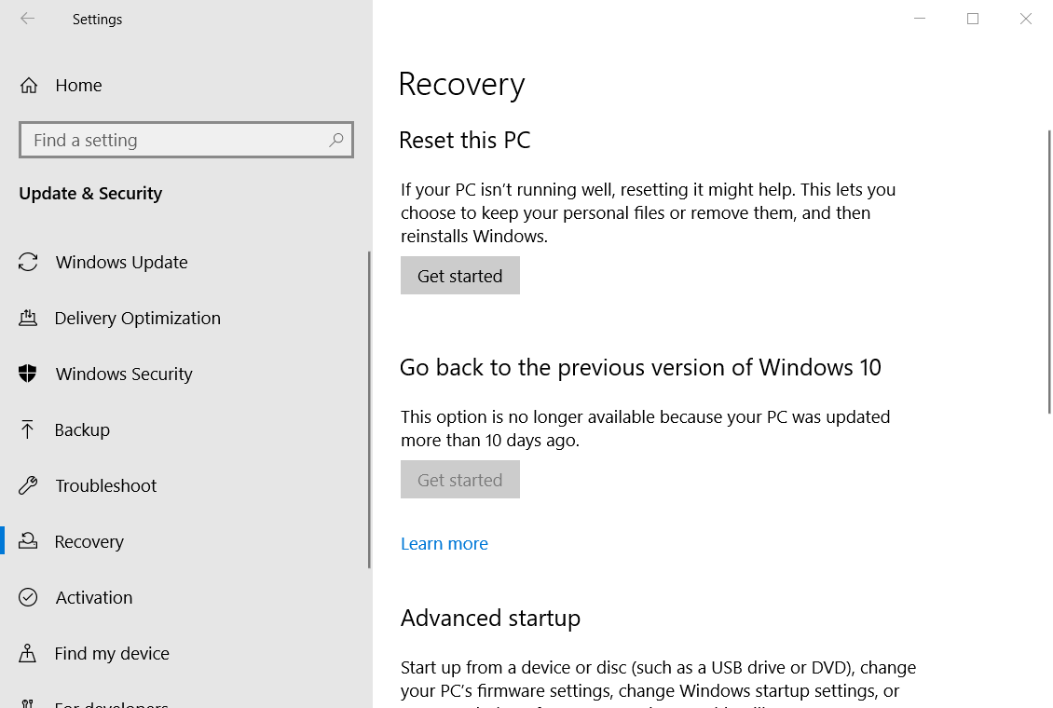Open the Learn more link
1053x708 pixels.
(x=444, y=544)
